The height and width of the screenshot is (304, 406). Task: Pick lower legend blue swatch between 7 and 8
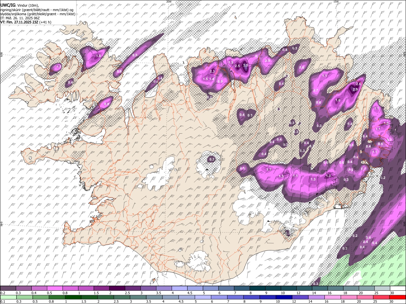235,297
